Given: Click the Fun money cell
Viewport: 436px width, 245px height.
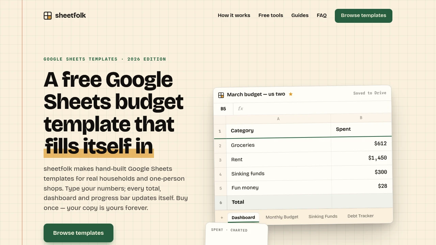Looking at the screenshot, I should click(279, 187).
